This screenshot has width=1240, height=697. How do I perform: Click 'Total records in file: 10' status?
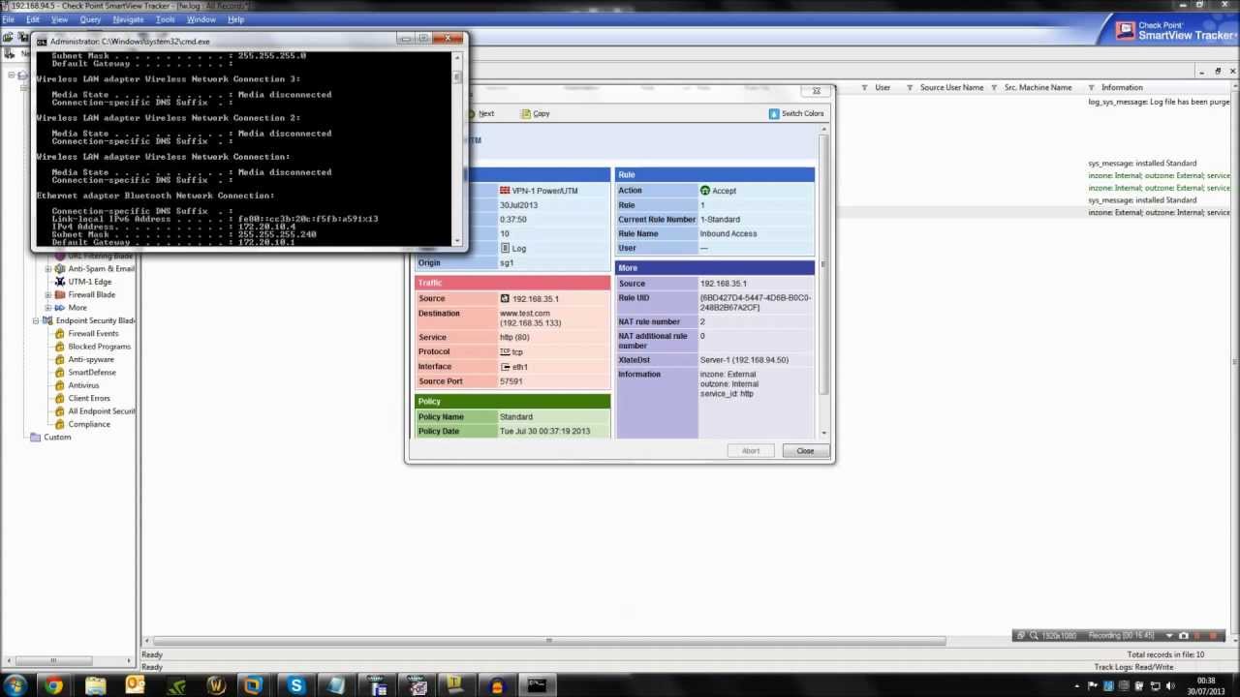point(1165,654)
